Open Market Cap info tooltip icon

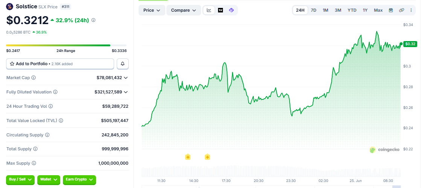coord(34,78)
